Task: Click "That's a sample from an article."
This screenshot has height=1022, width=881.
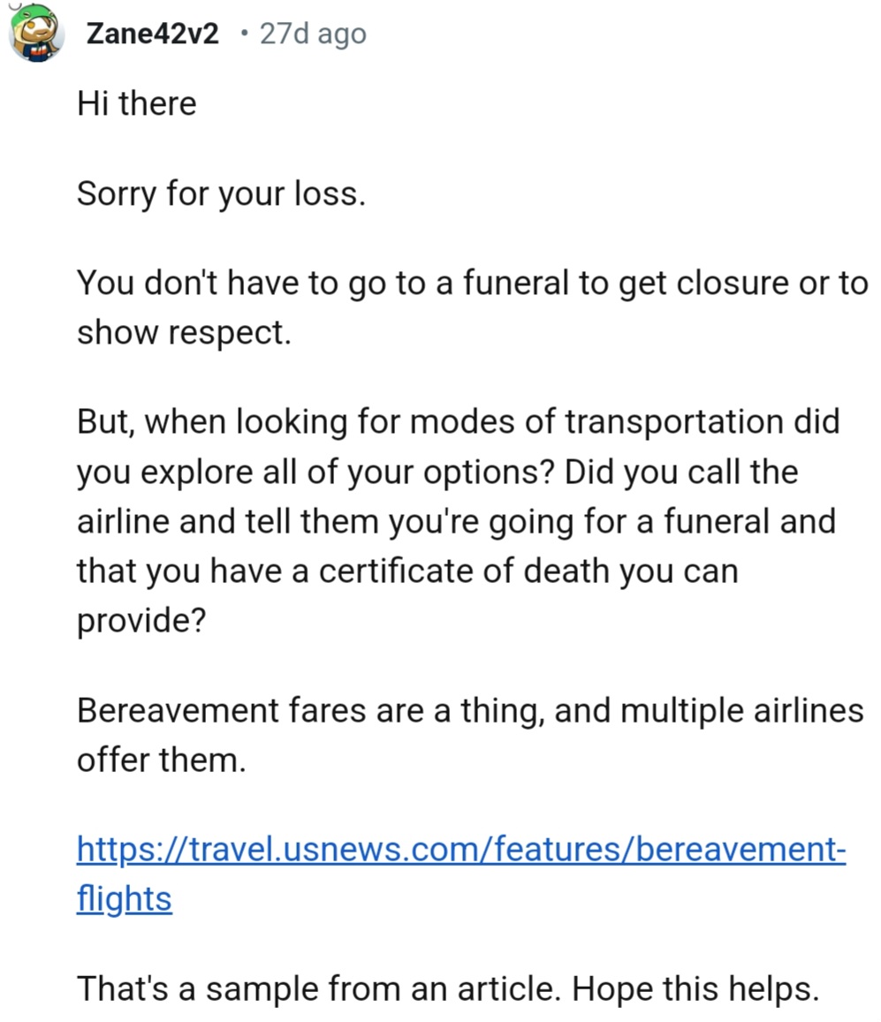Action: [x=318, y=988]
